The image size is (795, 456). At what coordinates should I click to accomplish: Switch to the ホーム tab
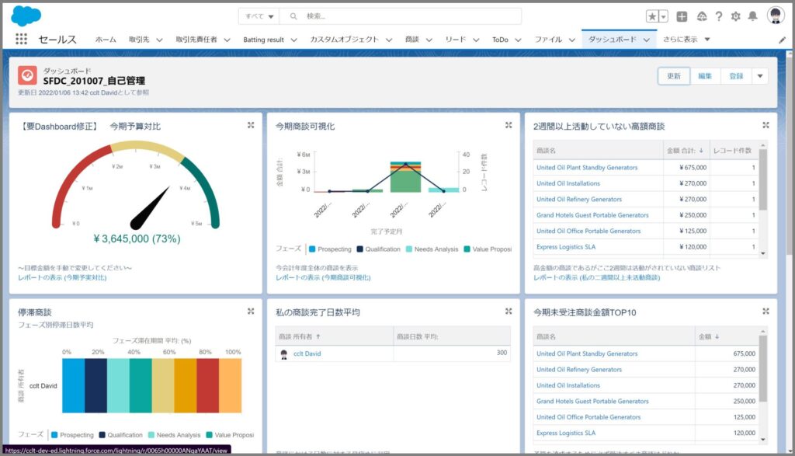pos(106,40)
